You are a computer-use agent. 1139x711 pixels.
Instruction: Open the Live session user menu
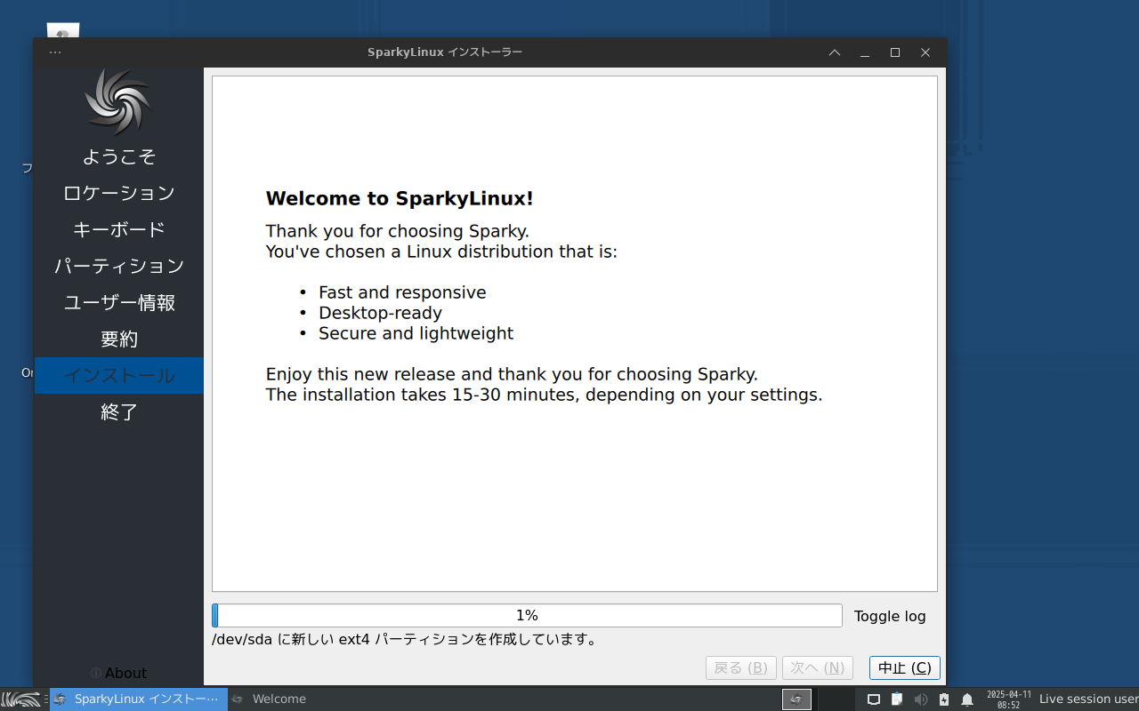coord(1088,699)
